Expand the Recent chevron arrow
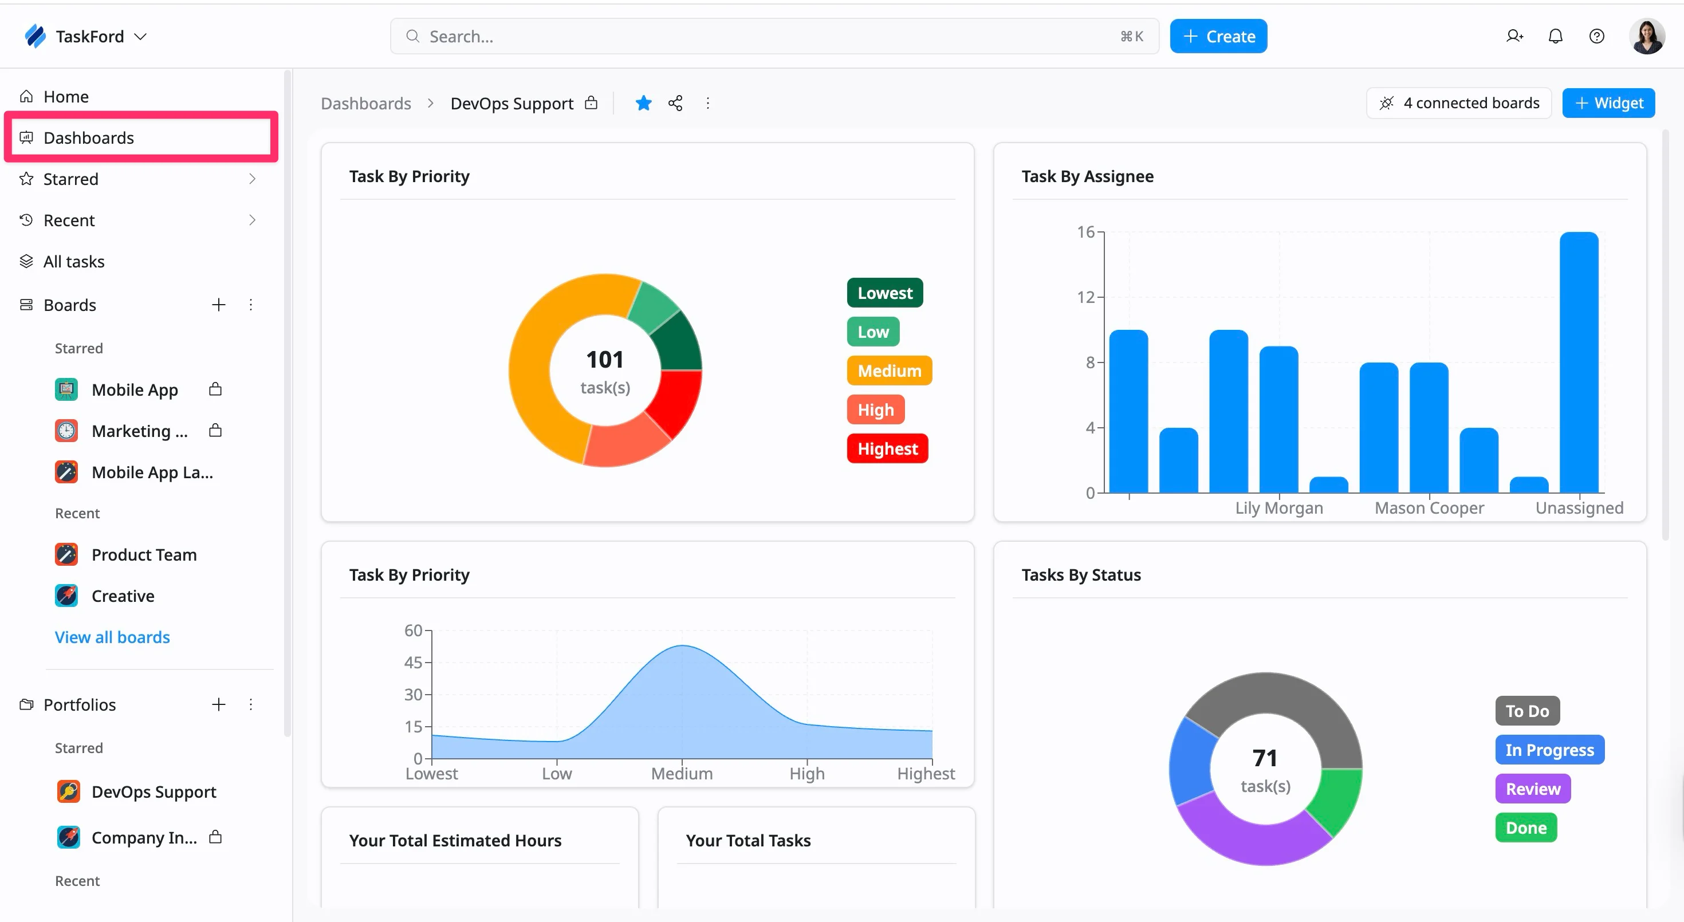The image size is (1684, 922). click(253, 220)
